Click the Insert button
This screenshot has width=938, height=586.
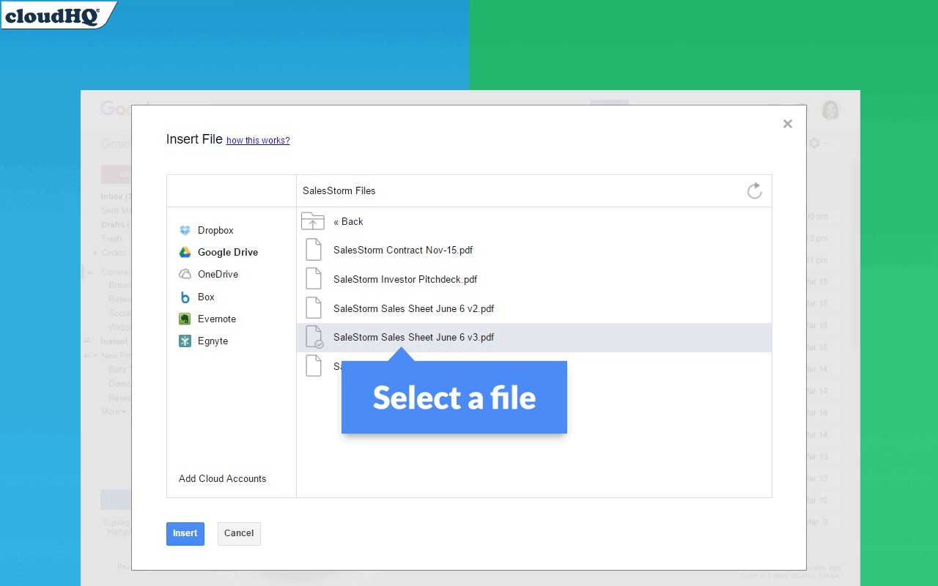[x=185, y=534]
